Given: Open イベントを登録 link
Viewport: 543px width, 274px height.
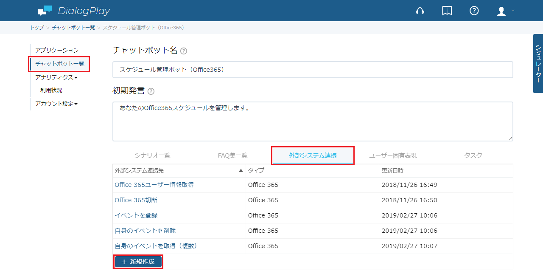Looking at the screenshot, I should [x=136, y=215].
